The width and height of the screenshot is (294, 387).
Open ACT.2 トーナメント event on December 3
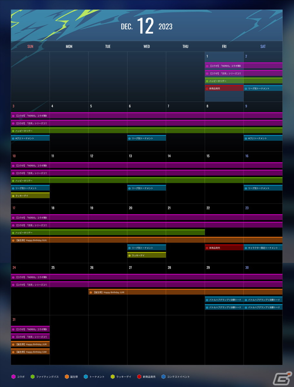30,138
